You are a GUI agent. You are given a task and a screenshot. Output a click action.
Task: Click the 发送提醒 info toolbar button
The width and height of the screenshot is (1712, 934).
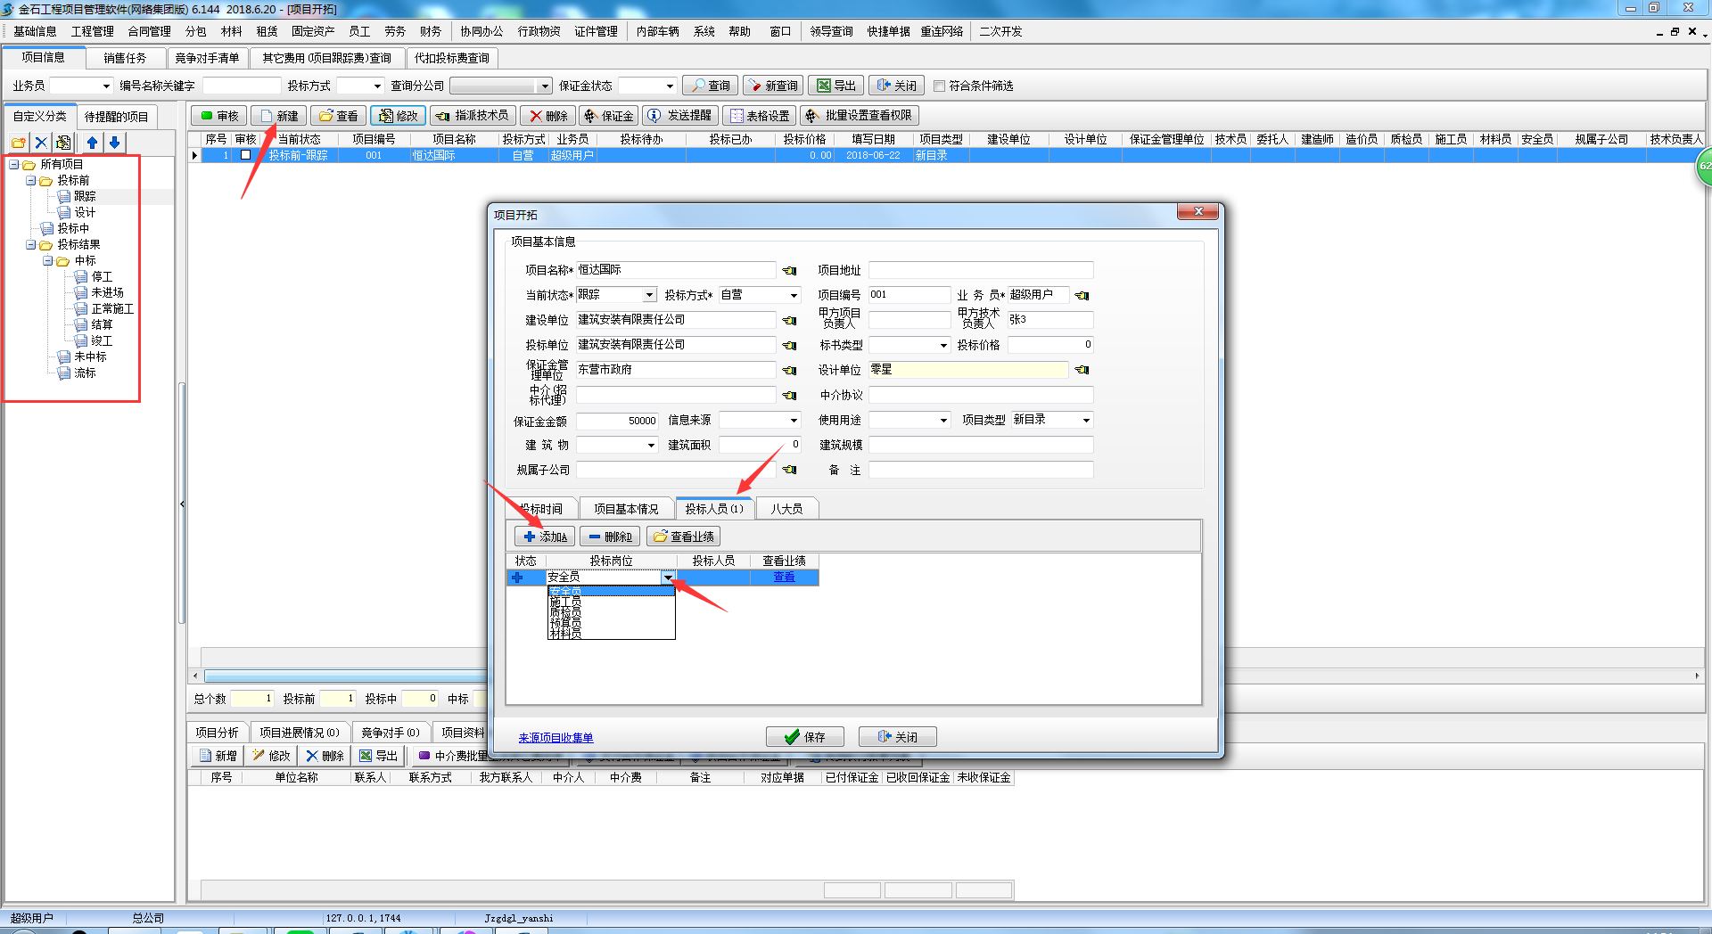point(680,116)
